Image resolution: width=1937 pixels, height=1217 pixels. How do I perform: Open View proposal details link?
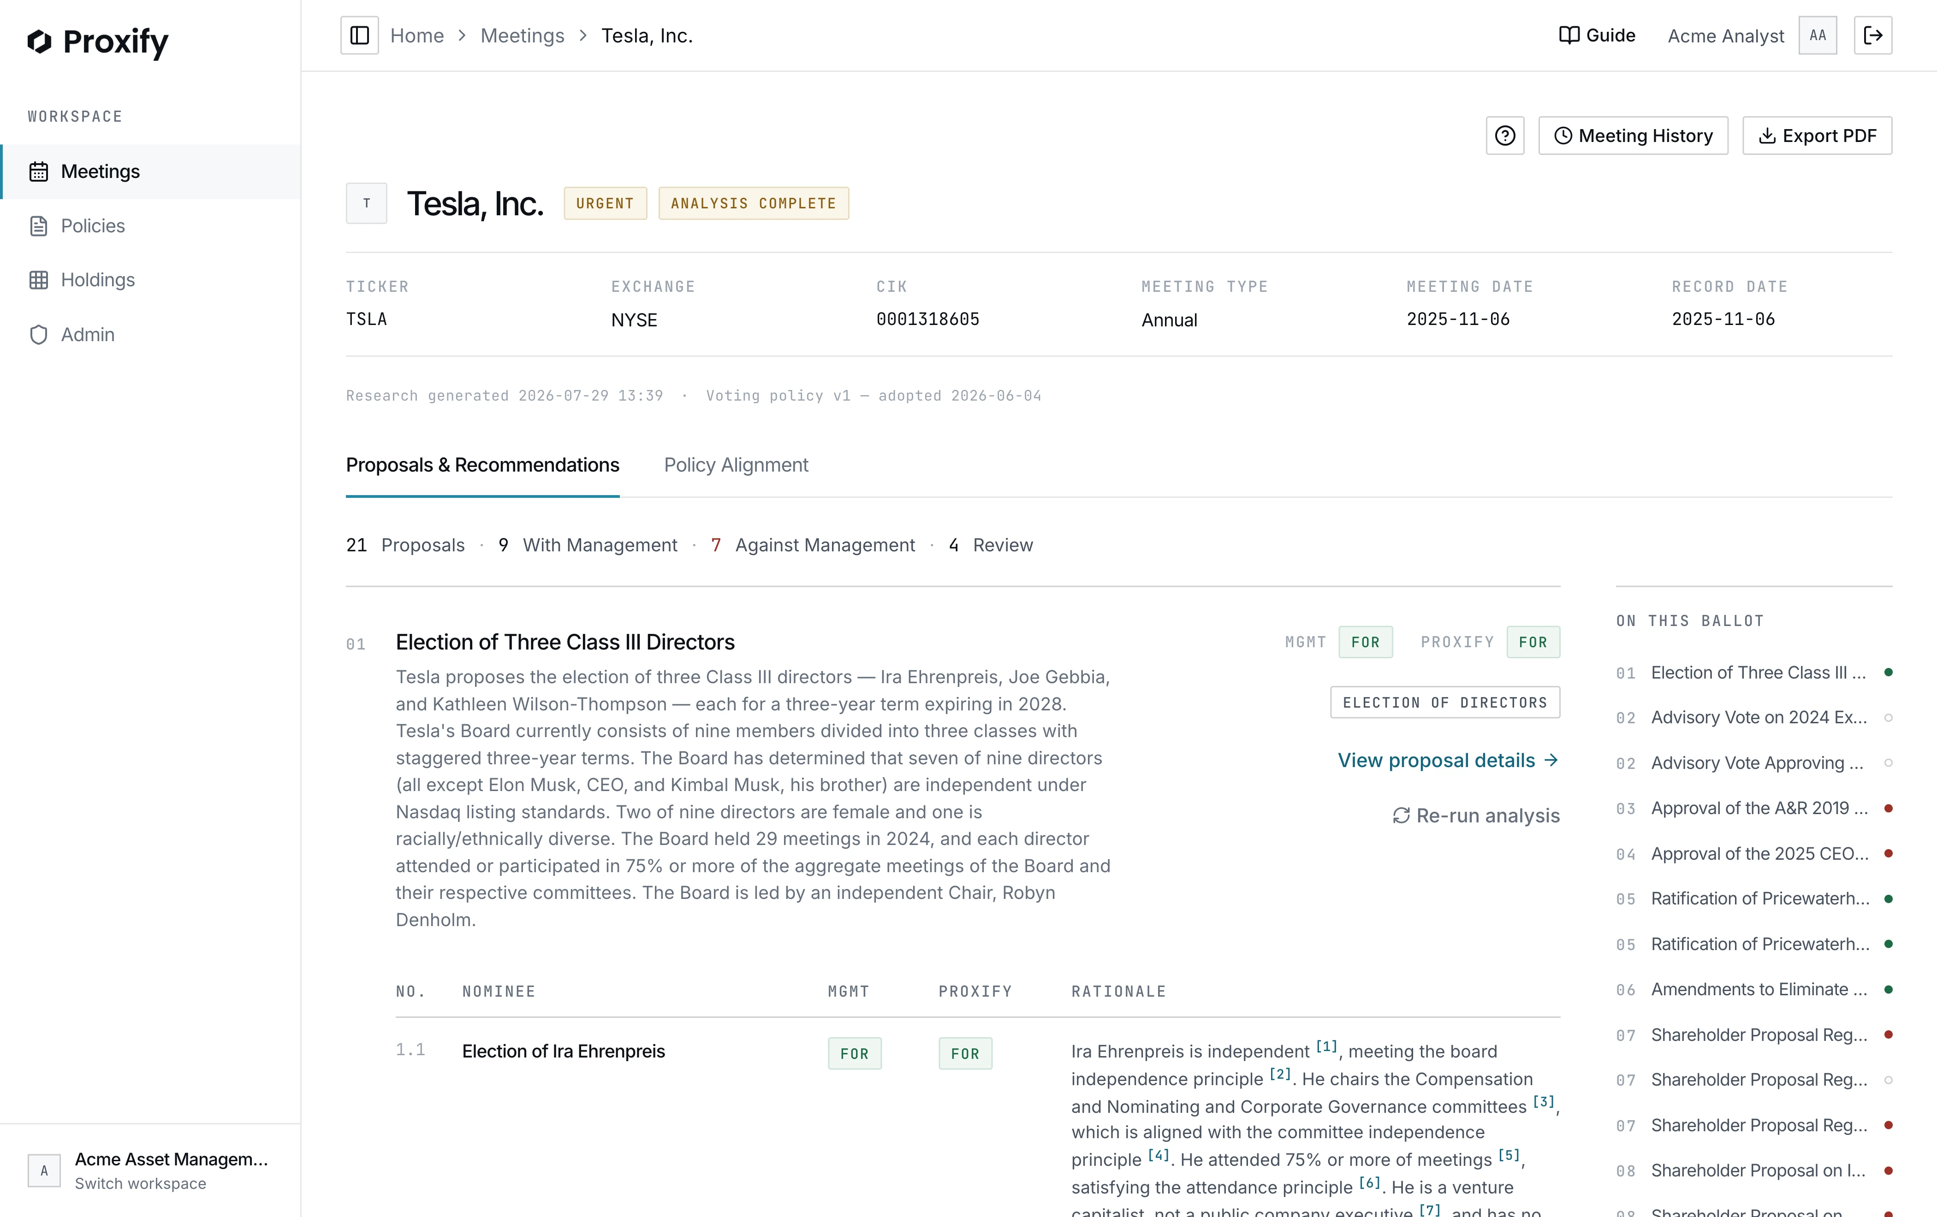[x=1448, y=761]
